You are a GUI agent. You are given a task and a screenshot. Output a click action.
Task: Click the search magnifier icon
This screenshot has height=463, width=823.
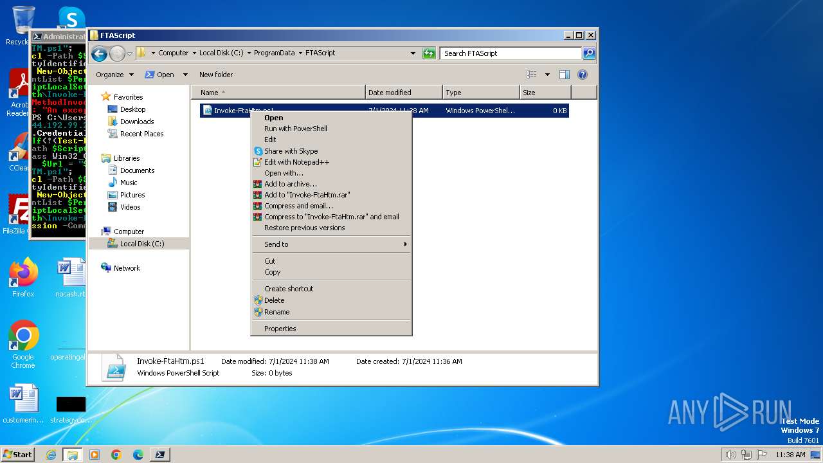(588, 53)
